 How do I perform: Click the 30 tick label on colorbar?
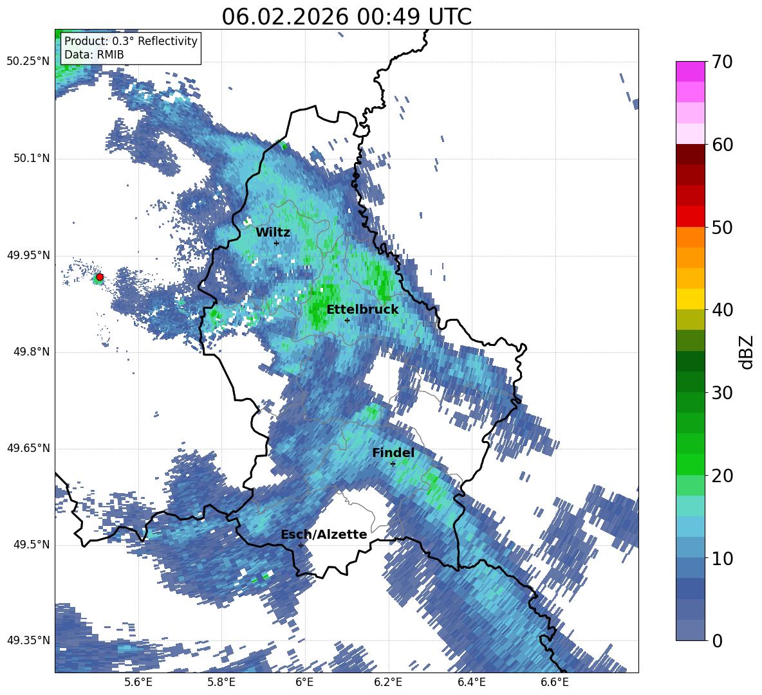[722, 393]
